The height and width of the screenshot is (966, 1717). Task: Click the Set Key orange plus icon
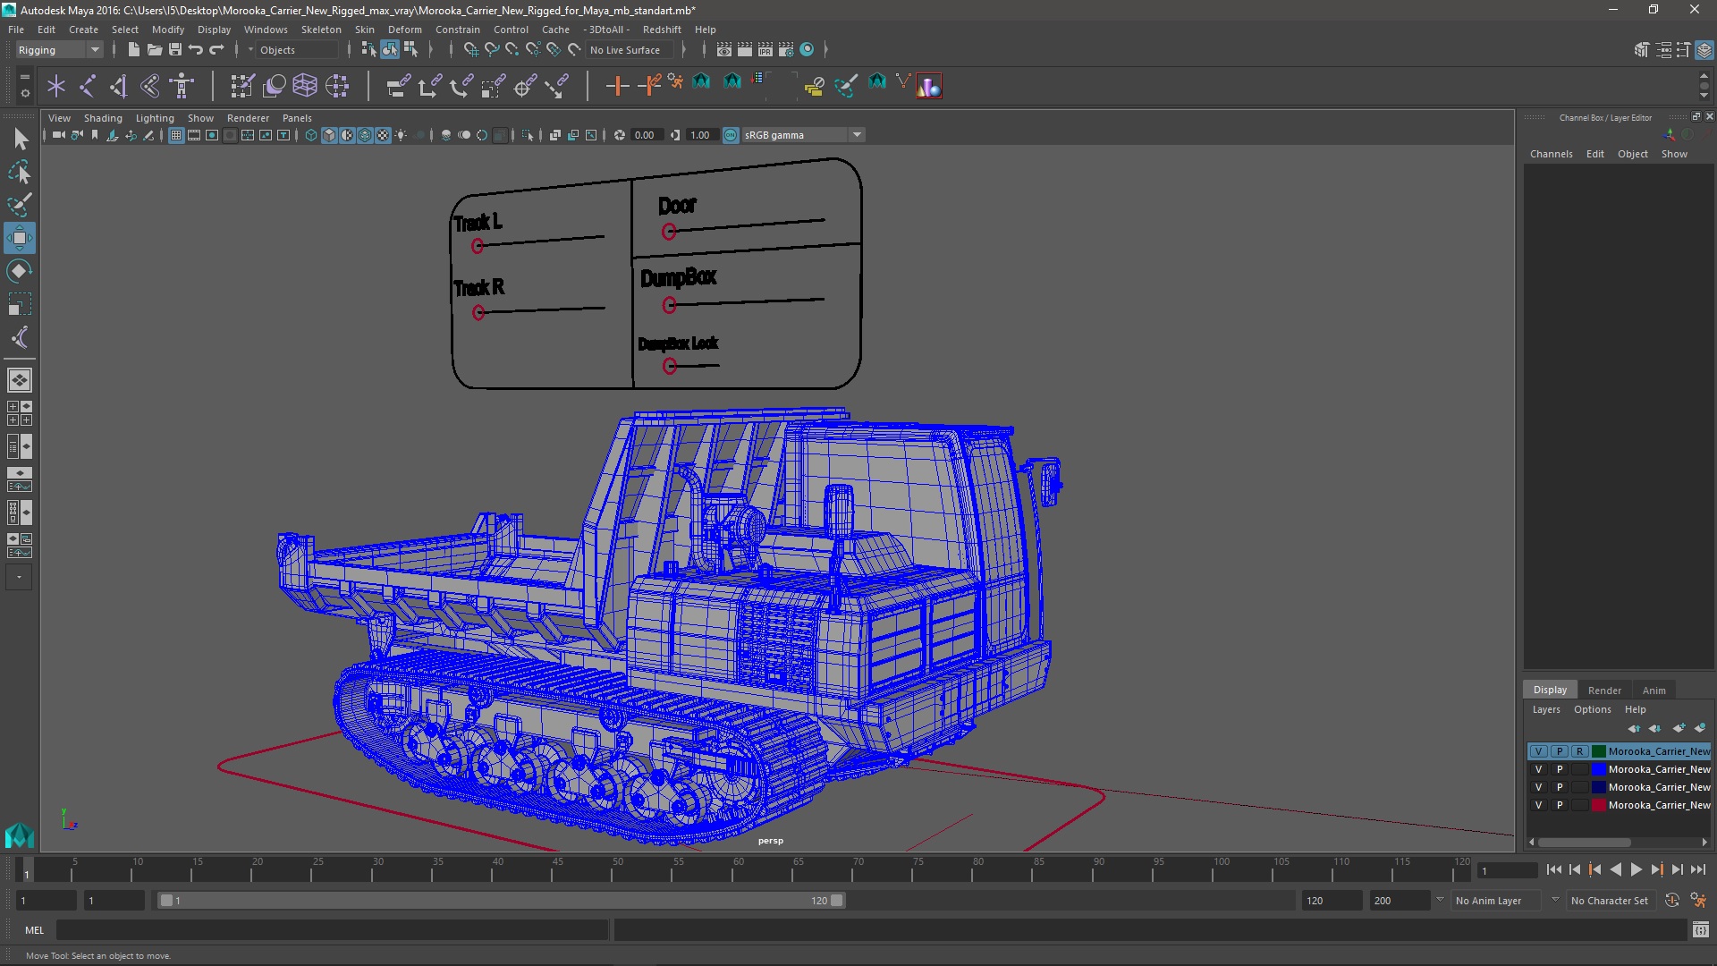tap(617, 86)
